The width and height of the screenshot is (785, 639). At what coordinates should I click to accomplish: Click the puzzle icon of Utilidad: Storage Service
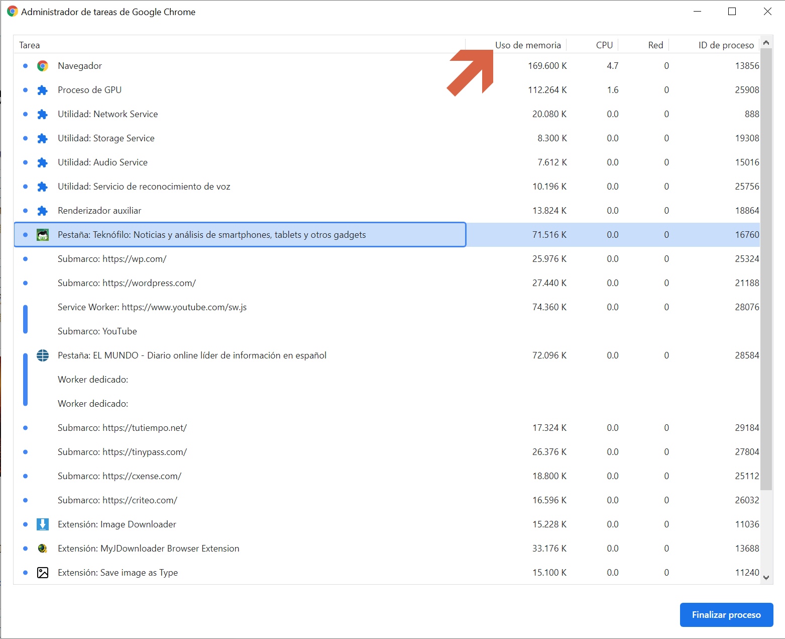(43, 138)
